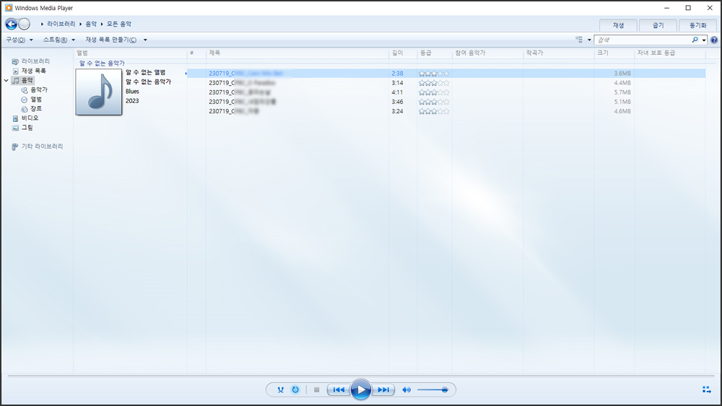Skip to the previous track

pyautogui.click(x=339, y=390)
